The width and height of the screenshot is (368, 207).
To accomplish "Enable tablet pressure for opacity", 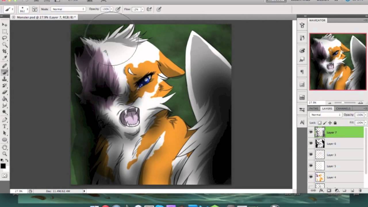I will pos(118,9).
